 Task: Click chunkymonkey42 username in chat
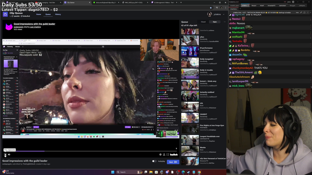tap(242, 68)
